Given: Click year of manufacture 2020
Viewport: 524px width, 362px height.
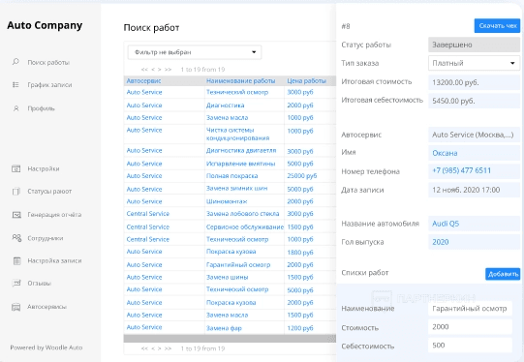Looking at the screenshot, I should (x=440, y=242).
